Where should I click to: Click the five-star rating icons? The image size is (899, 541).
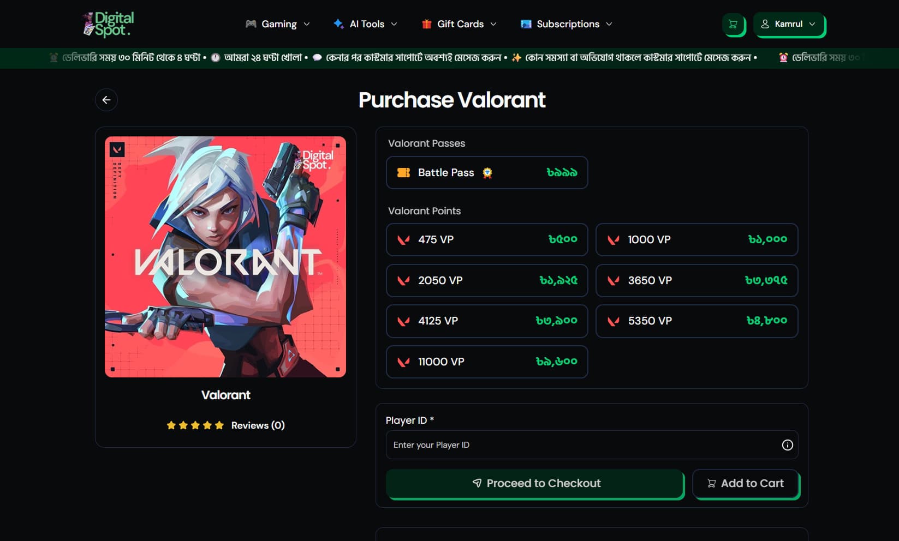point(195,425)
